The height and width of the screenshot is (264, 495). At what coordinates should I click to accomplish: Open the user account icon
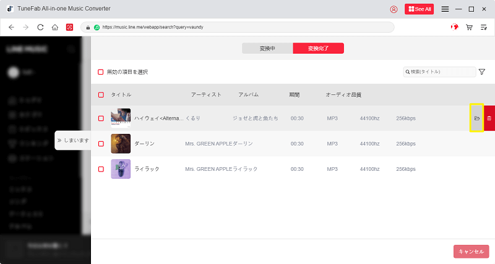click(x=394, y=9)
